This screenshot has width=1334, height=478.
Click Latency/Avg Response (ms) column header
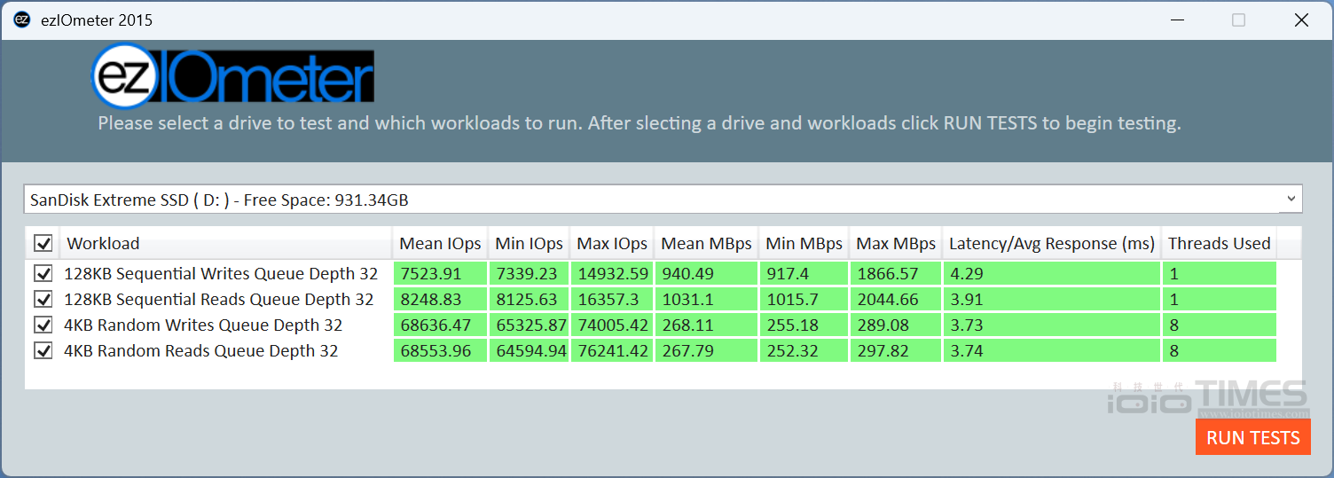[1051, 243]
